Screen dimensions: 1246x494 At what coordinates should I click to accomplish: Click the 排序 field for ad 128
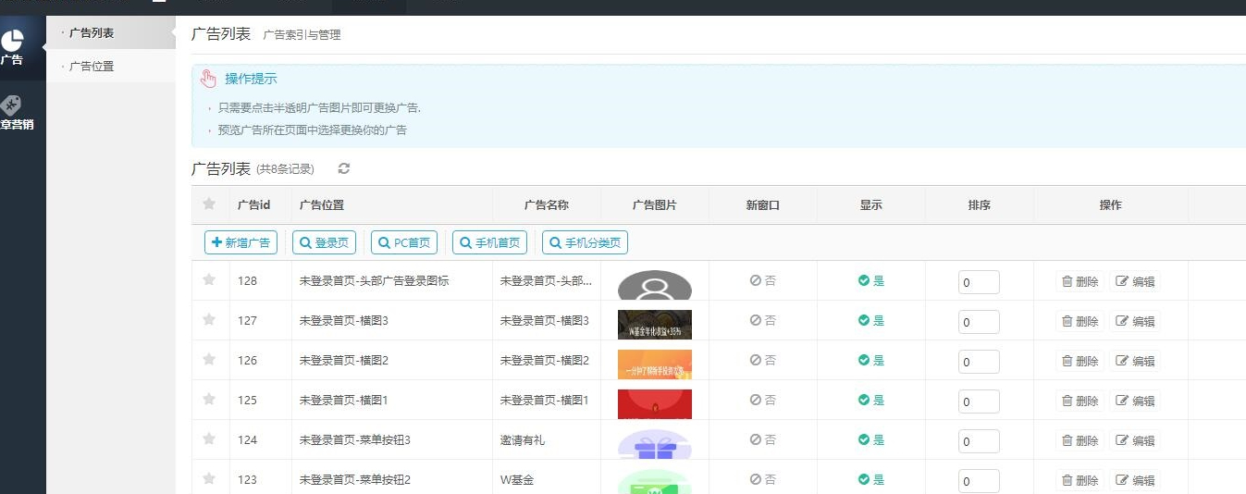pos(979,282)
